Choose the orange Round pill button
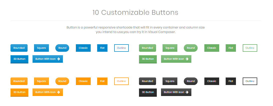 click(62, 81)
